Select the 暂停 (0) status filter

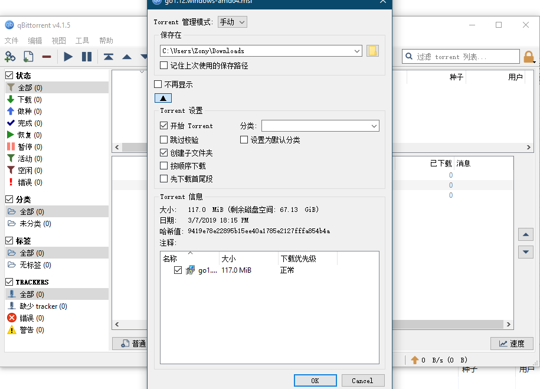pyautogui.click(x=57, y=147)
